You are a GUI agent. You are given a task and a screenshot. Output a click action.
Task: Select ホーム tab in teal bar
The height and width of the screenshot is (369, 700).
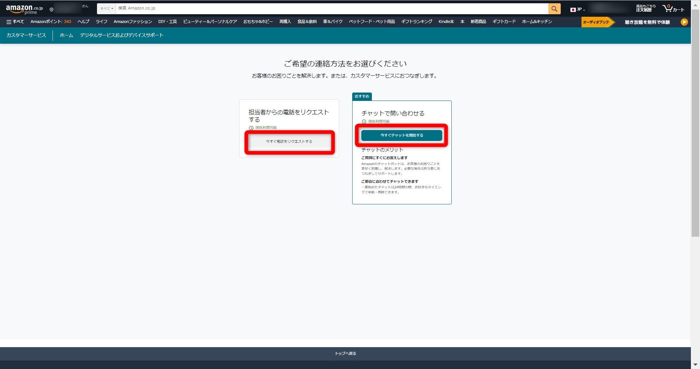tap(66, 35)
